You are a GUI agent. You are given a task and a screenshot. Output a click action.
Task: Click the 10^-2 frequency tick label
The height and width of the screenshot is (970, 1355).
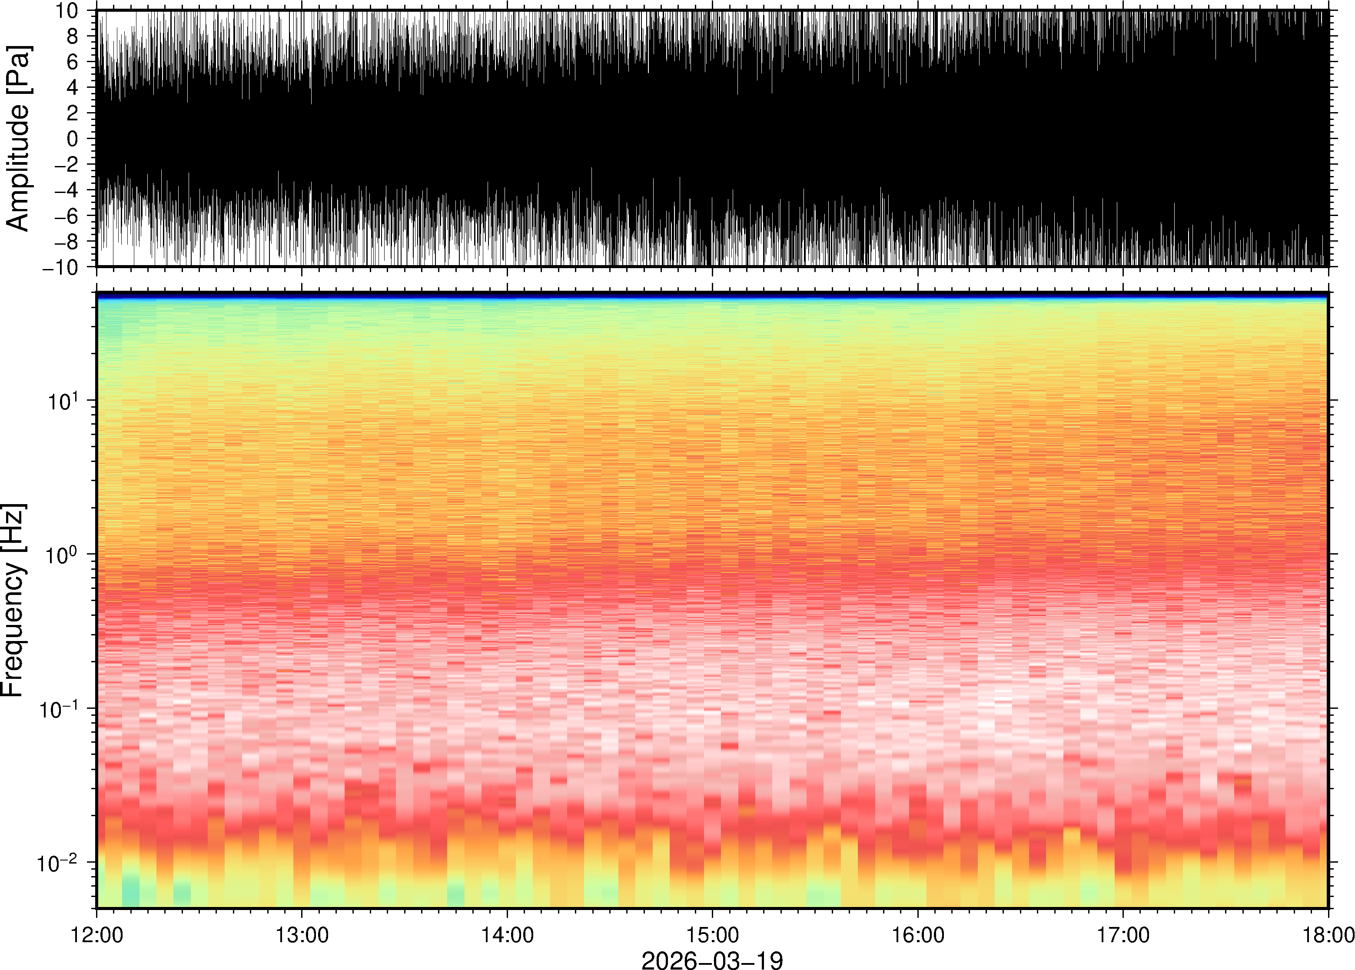tap(58, 863)
